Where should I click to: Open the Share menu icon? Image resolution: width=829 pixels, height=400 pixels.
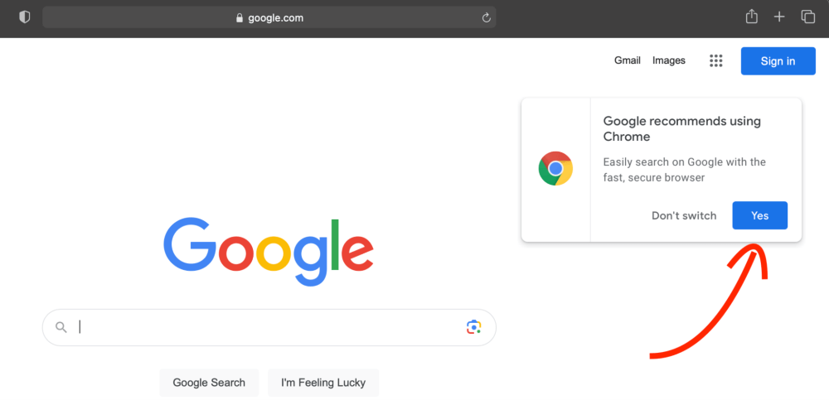coord(752,17)
